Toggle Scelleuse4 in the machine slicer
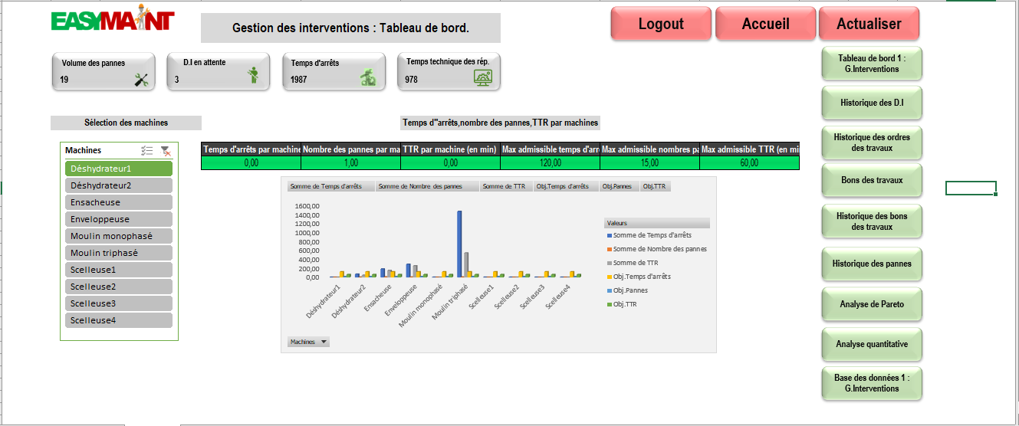This screenshot has width=1019, height=426. click(x=119, y=320)
